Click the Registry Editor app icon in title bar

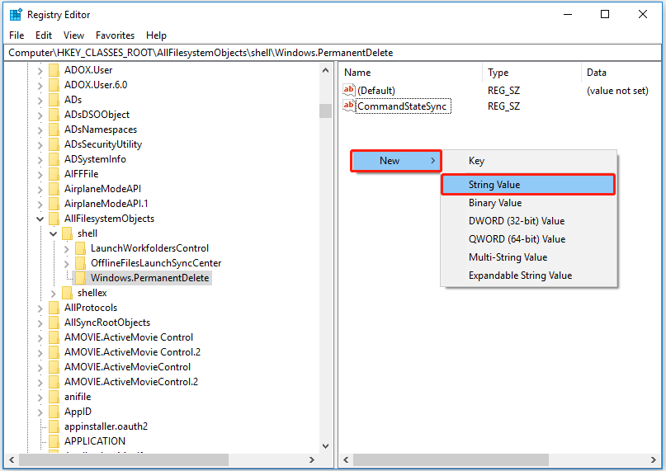[16, 14]
